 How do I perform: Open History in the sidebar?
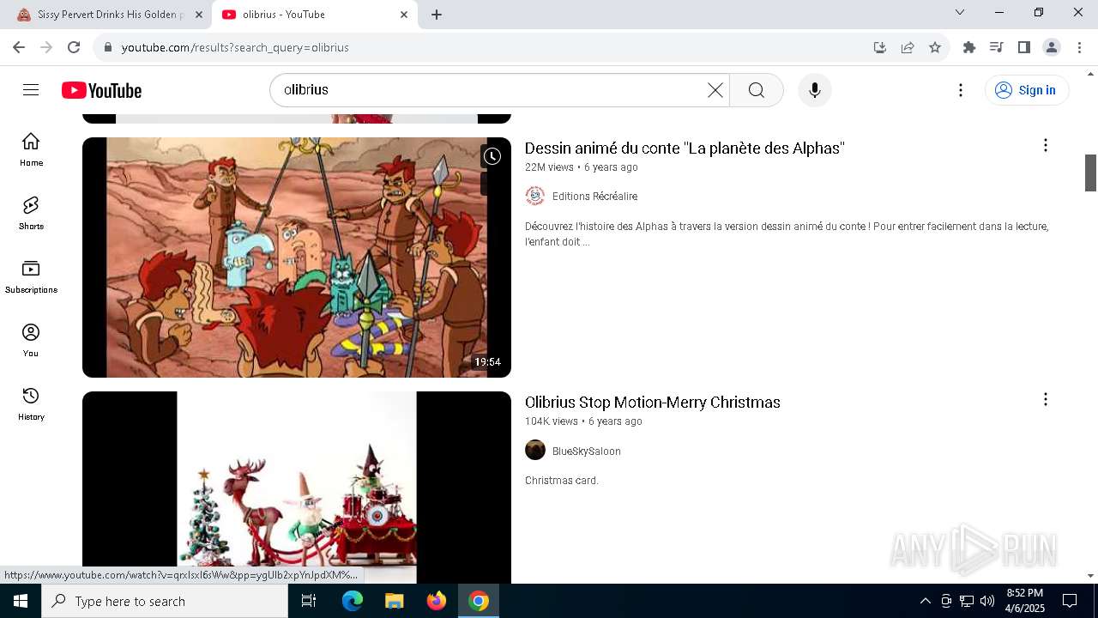coord(31,403)
